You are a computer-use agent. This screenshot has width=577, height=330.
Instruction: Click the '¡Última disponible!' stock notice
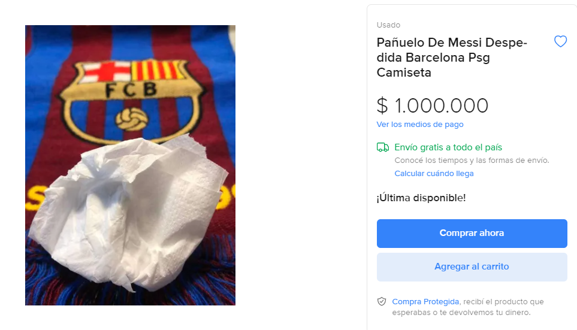421,198
